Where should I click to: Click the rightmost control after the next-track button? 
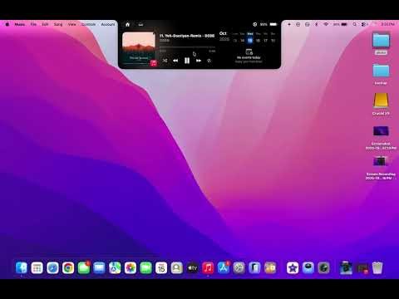pyautogui.click(x=209, y=61)
